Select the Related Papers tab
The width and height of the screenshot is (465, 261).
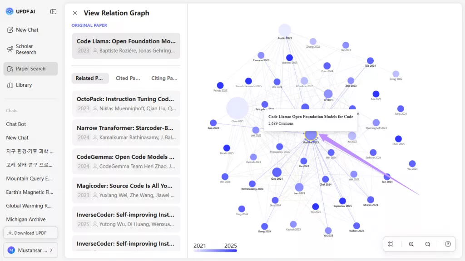[x=90, y=78]
